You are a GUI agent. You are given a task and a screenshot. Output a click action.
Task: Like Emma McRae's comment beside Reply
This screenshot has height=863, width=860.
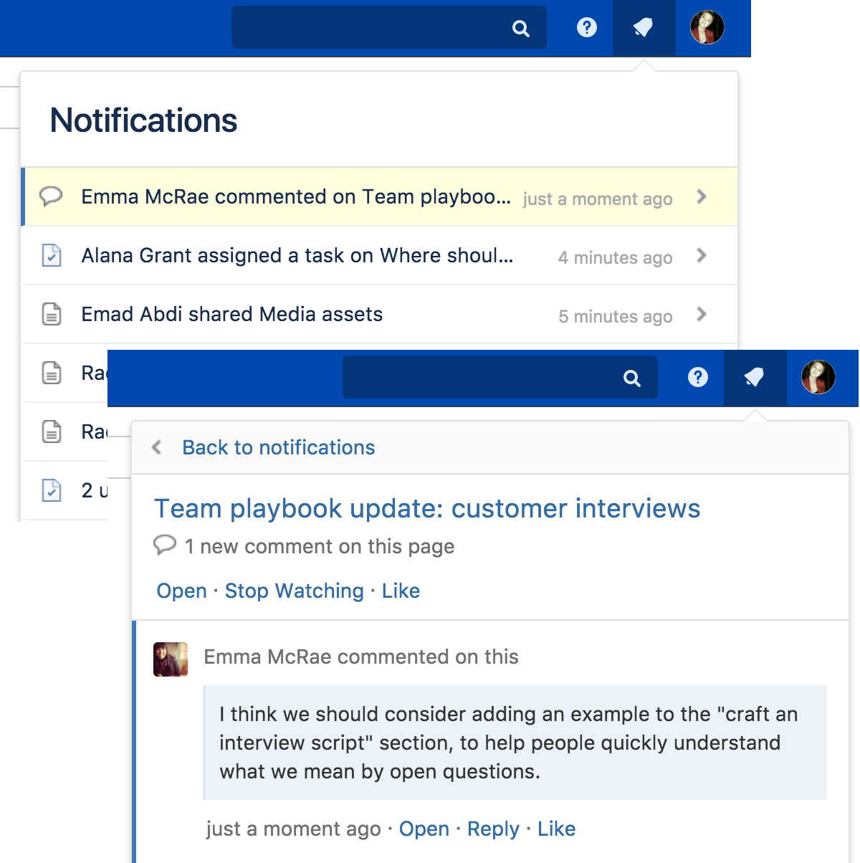[x=556, y=829]
